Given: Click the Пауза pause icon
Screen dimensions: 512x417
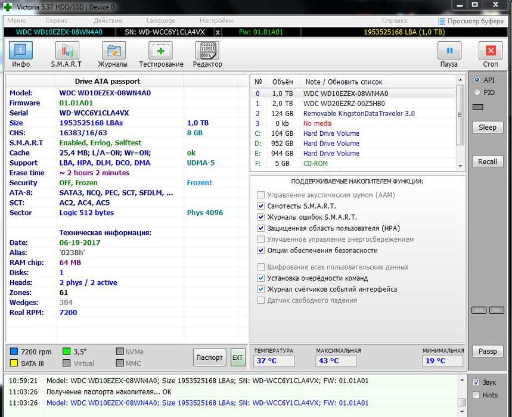Looking at the screenshot, I should click(x=449, y=51).
